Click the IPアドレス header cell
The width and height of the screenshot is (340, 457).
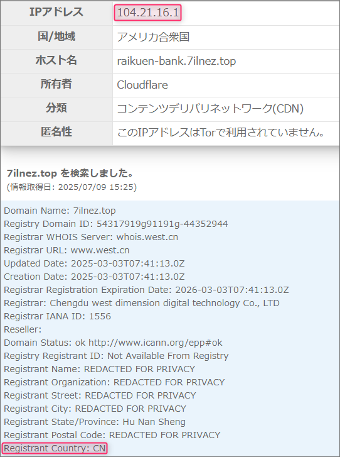(56, 12)
